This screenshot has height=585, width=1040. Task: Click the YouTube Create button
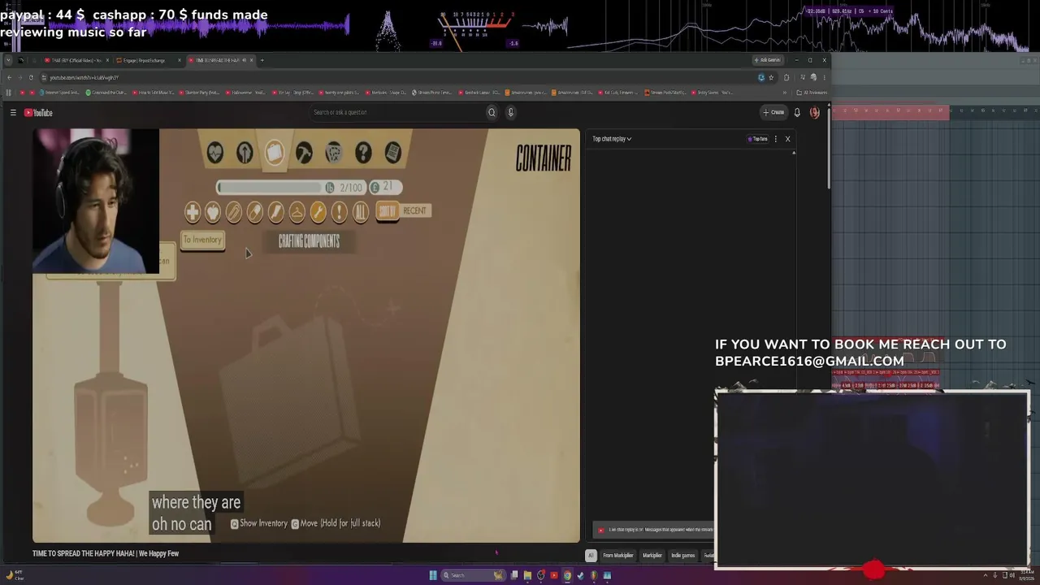point(773,112)
